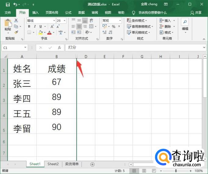Click the 共享 share button
Image resolution: width=208 pixels, height=174 pixels.
click(x=196, y=12)
